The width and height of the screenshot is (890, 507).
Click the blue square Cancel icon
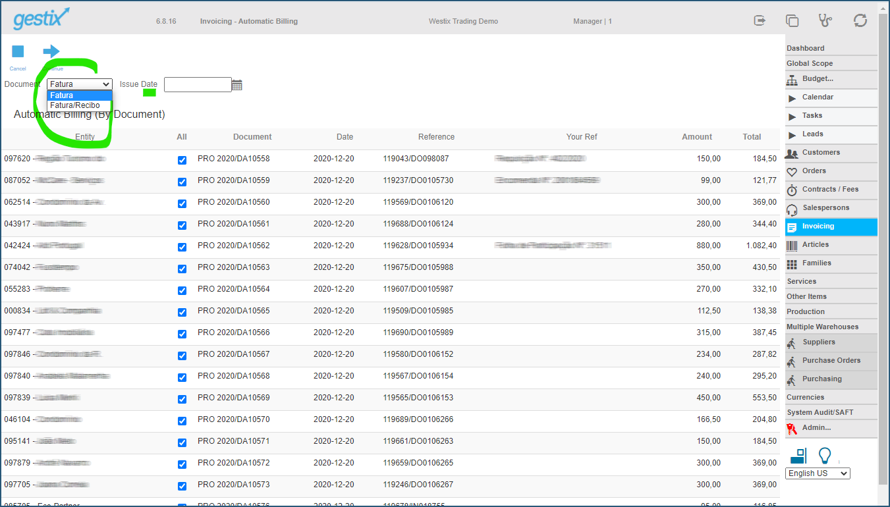[18, 51]
